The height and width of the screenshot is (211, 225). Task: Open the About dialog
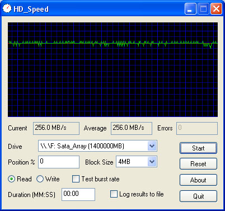pyautogui.click(x=198, y=180)
